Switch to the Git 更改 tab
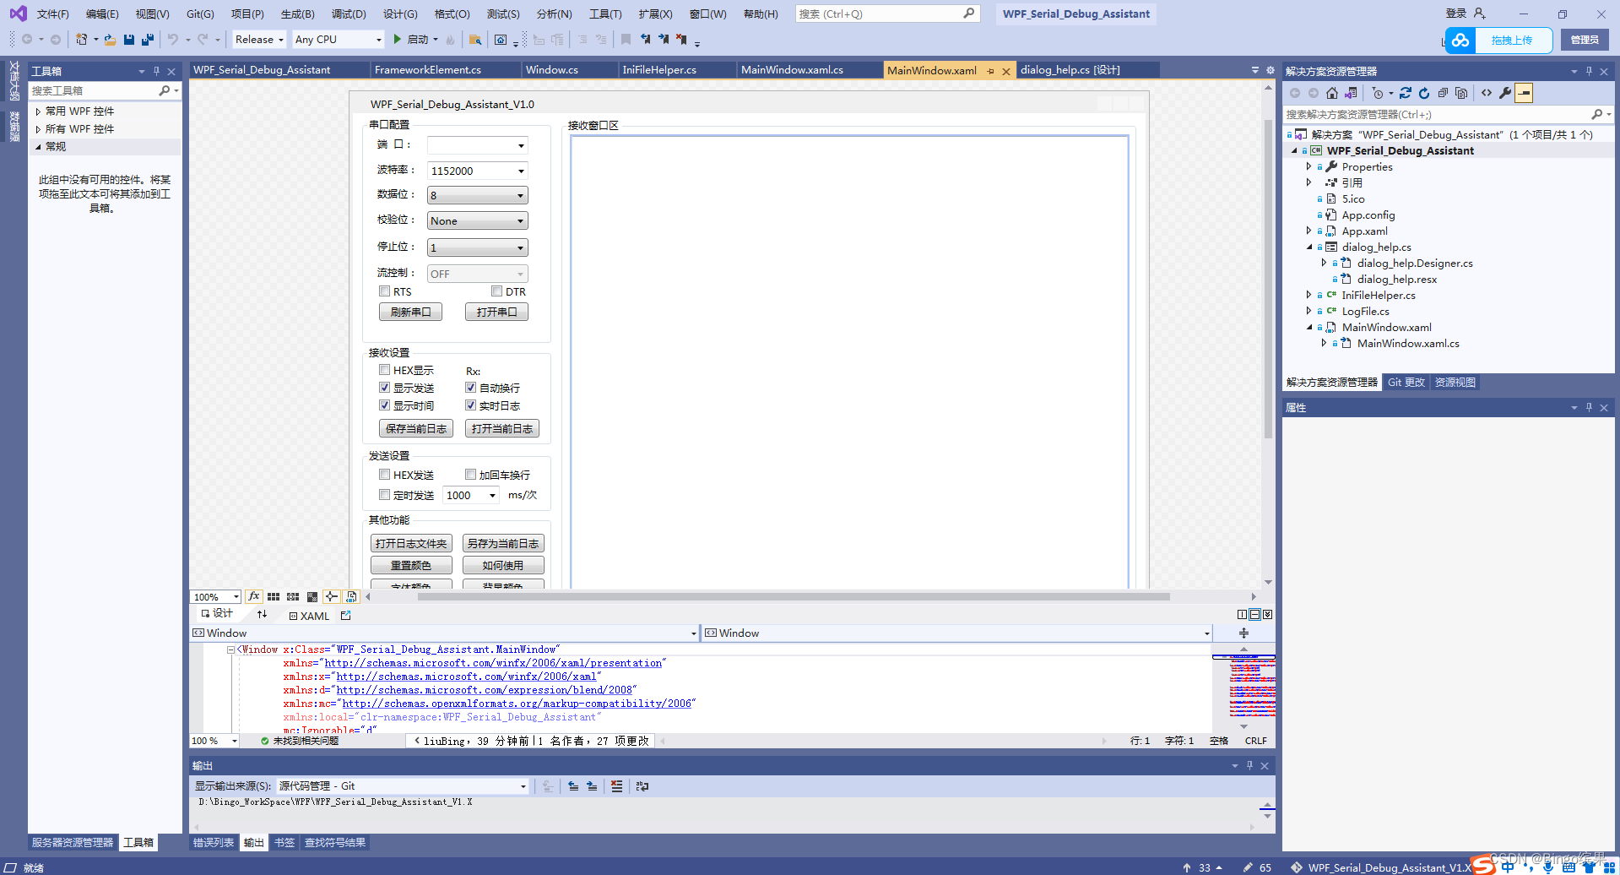 1406,382
